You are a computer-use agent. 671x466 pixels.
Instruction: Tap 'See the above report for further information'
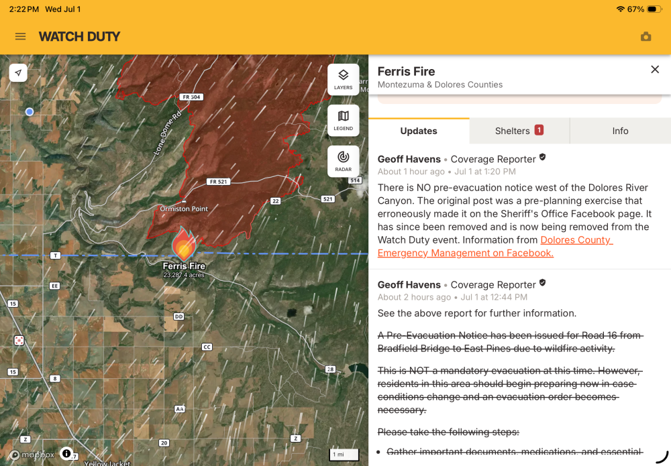[476, 313]
